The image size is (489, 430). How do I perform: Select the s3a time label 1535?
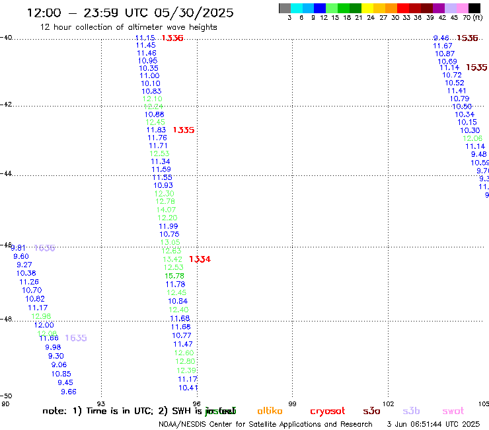coord(476,67)
